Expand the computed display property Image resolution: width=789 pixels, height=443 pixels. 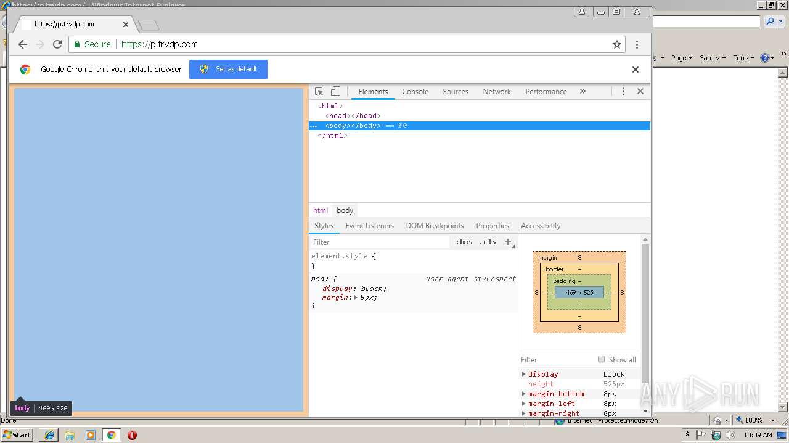pos(524,374)
